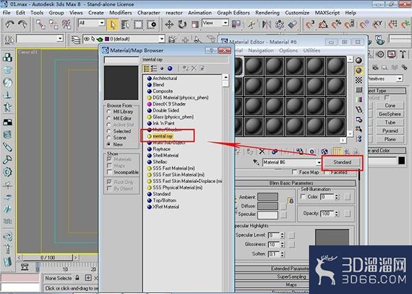
Task: Select Mtl Editor radio button
Action: point(108,119)
